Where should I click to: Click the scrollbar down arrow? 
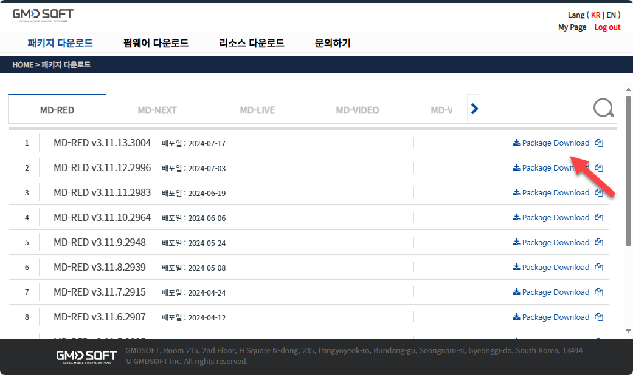(628, 331)
